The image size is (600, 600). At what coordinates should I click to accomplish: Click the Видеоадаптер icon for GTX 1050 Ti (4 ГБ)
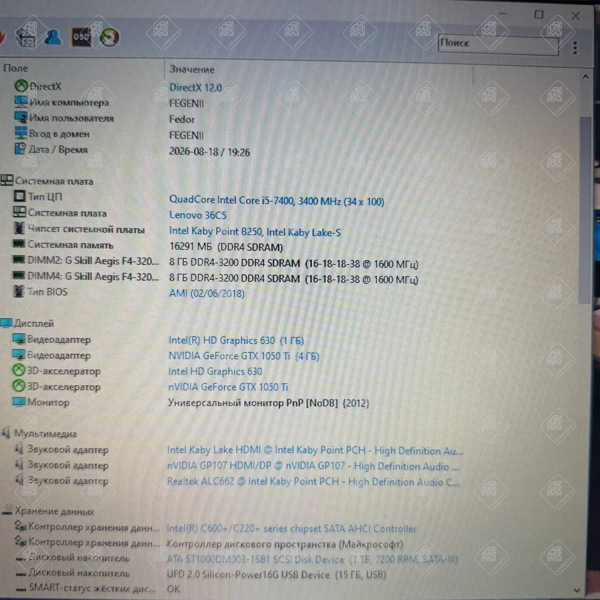click(x=19, y=354)
